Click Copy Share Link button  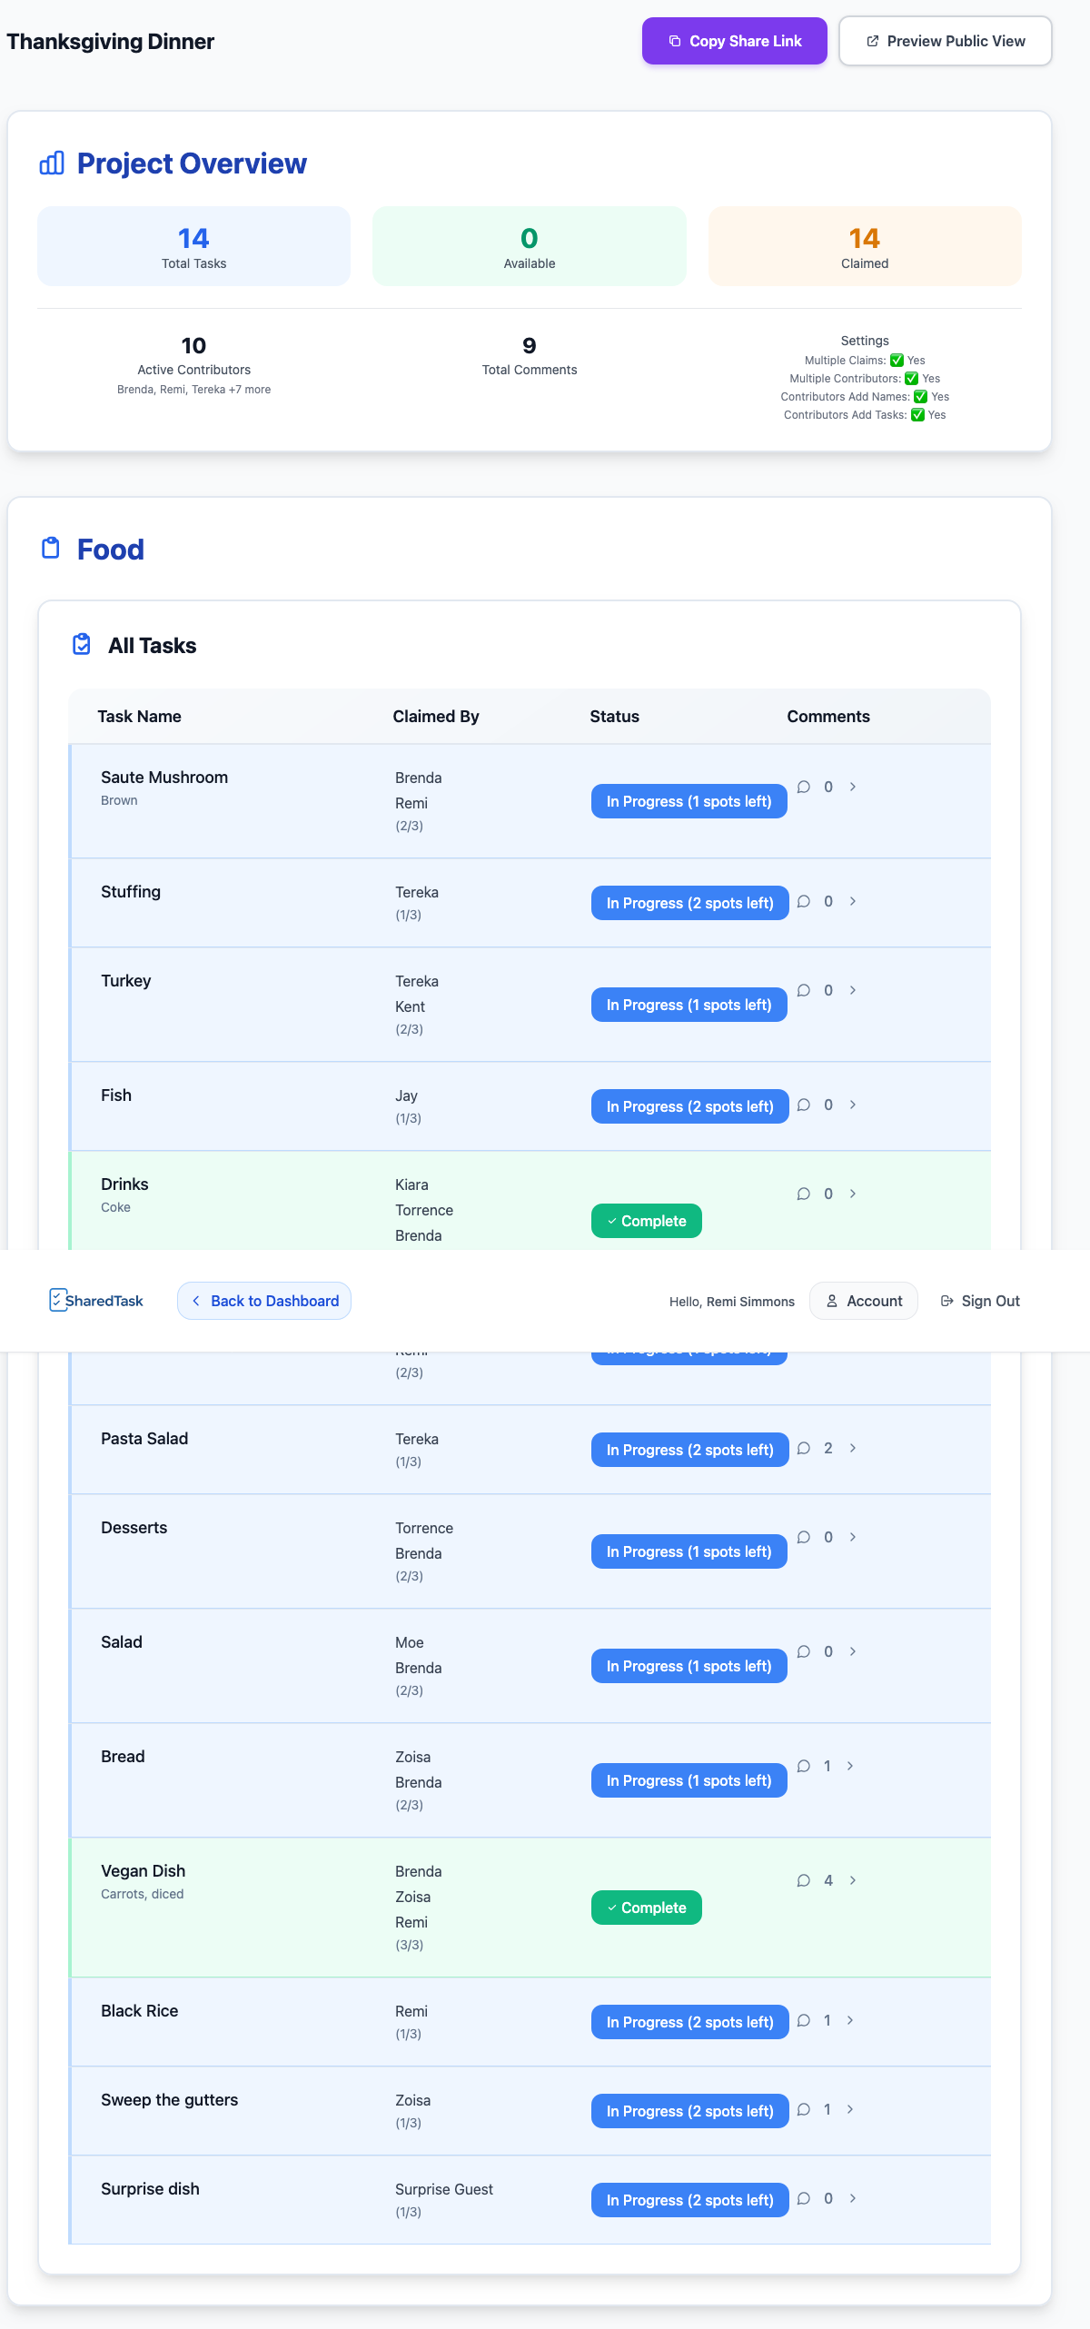[x=734, y=41]
